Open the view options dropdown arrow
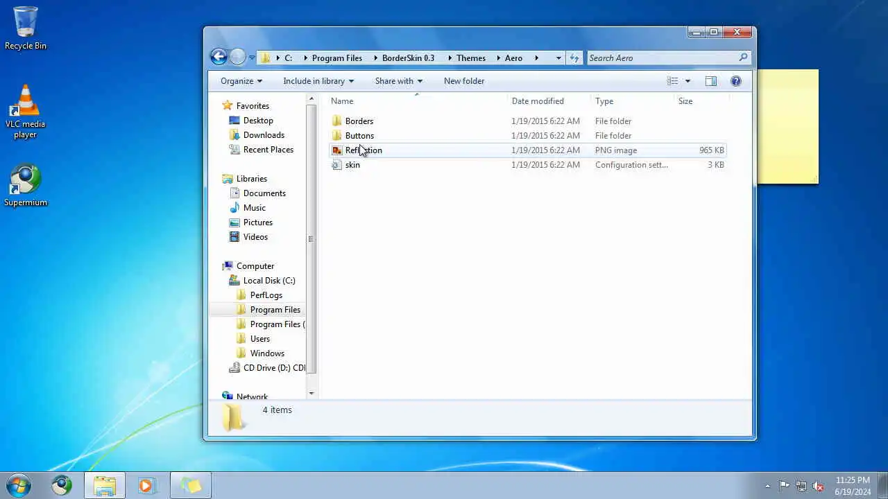The height and width of the screenshot is (499, 888). point(688,81)
